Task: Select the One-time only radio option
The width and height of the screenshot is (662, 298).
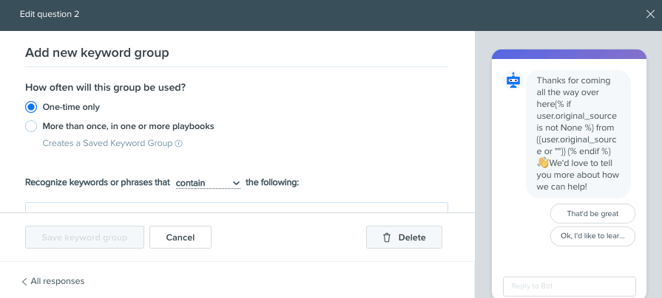Action: (x=31, y=107)
